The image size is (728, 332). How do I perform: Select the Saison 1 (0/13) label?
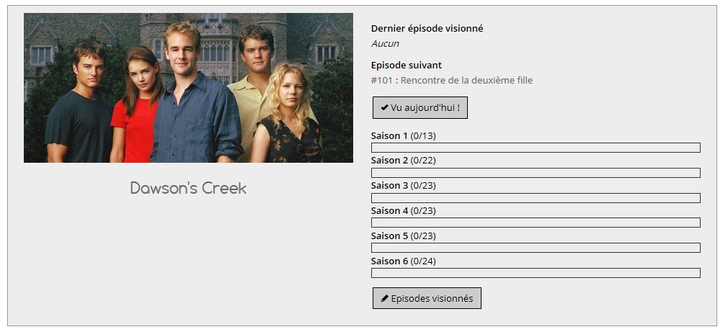tap(404, 136)
